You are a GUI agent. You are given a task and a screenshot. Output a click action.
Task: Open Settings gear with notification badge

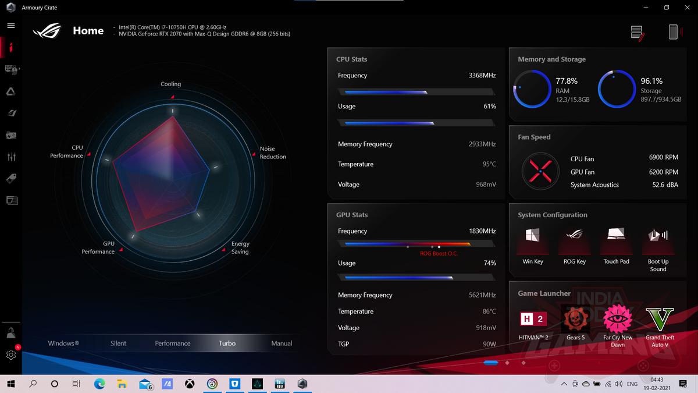click(11, 354)
